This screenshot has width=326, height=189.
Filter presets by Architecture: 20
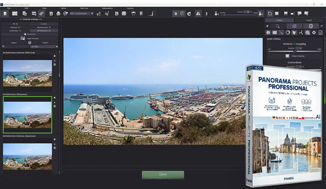[44, 30]
